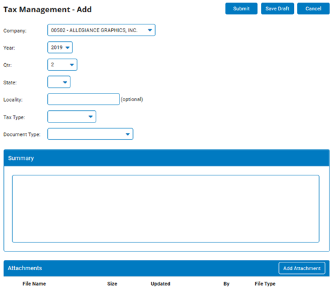Click inside the Summary text area
This screenshot has height=294, width=332.
tap(166, 209)
